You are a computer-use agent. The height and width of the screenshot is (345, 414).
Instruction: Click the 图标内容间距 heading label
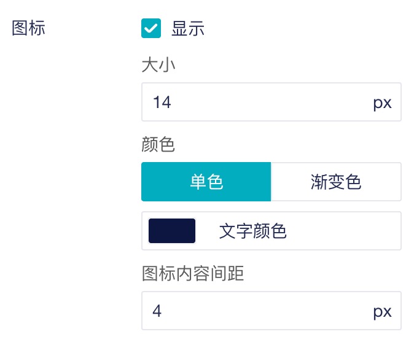tap(193, 273)
